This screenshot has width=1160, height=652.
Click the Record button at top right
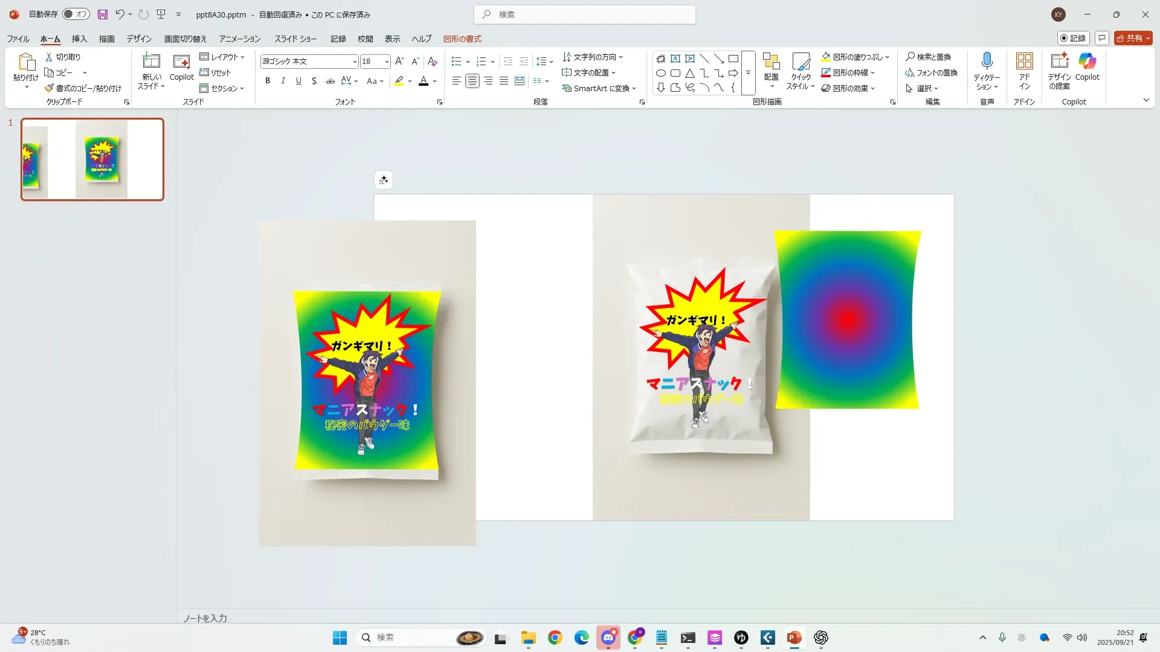[1073, 38]
